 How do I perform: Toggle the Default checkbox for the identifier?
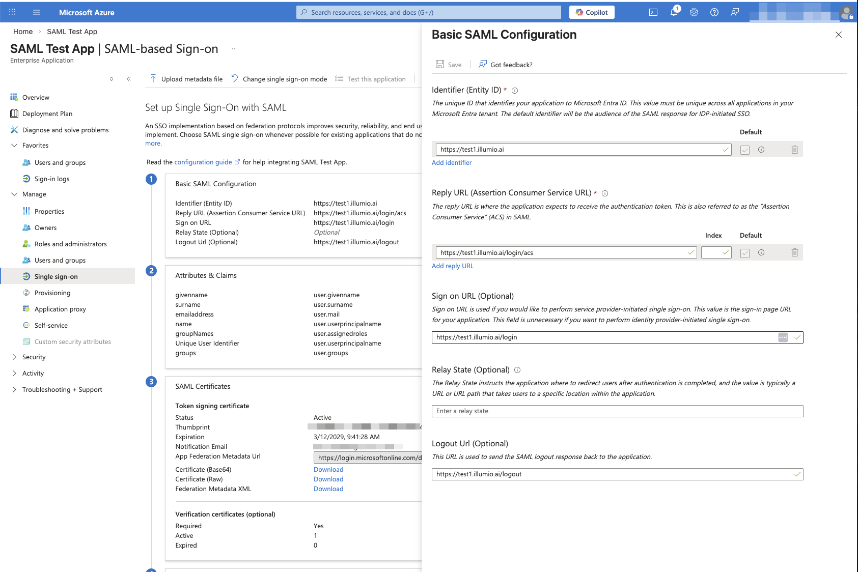click(x=745, y=150)
